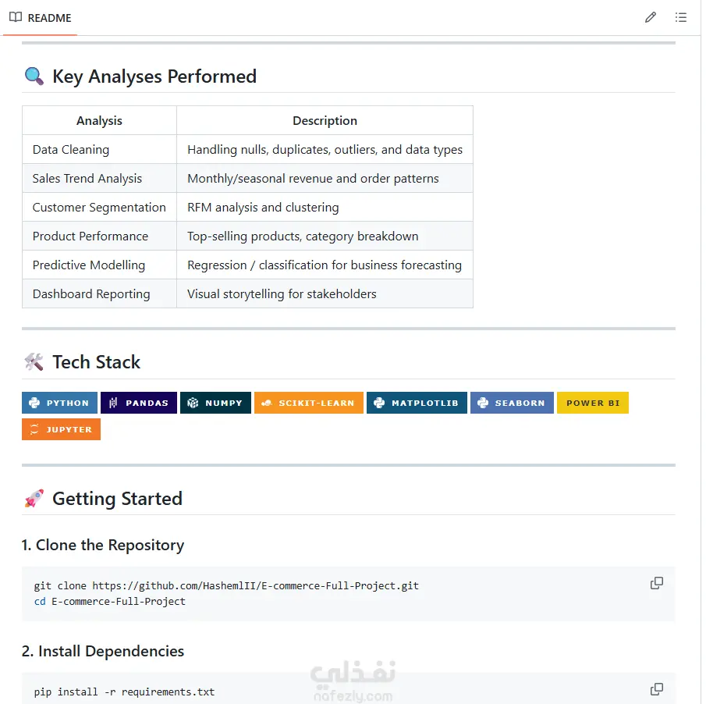Click the README book icon
This screenshot has height=704, width=706.
pos(16,18)
